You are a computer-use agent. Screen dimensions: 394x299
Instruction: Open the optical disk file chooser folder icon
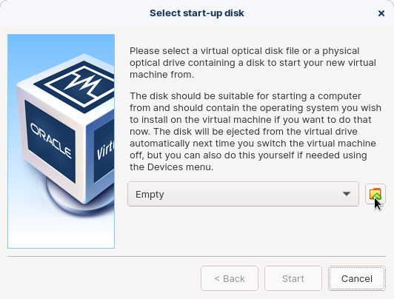click(375, 194)
